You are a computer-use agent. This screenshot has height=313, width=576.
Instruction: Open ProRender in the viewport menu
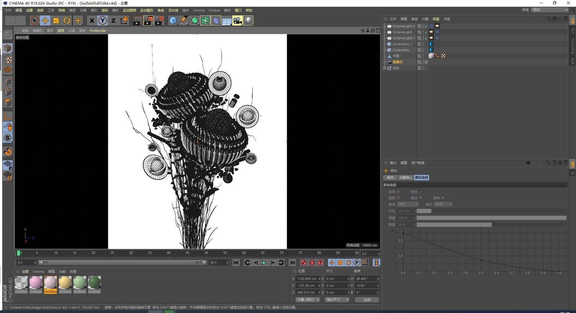coord(98,31)
